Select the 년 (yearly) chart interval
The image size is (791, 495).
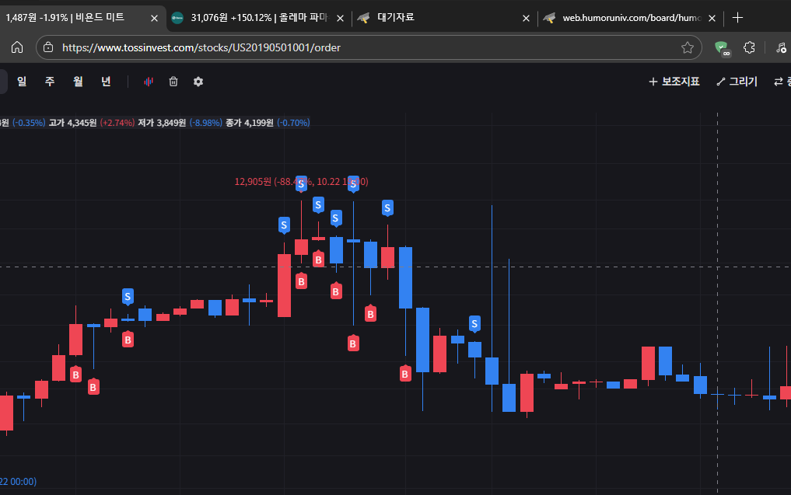(x=106, y=82)
